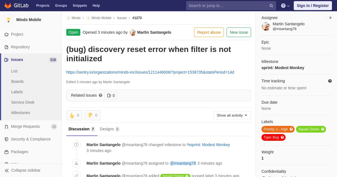Viewport: 337px width, 177px height.
Task: Open the Groups menu
Action: [x=61, y=6]
